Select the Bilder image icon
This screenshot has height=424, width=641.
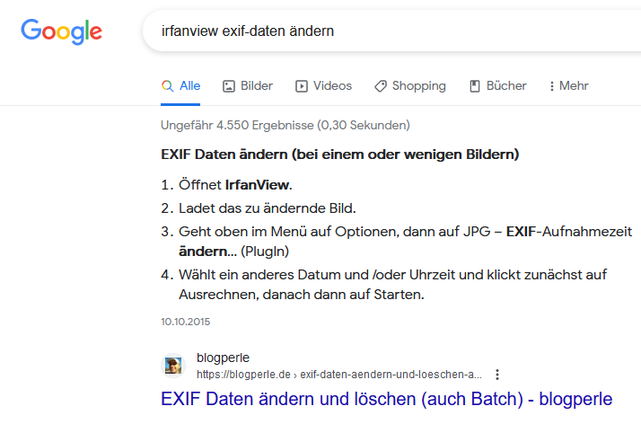[229, 86]
